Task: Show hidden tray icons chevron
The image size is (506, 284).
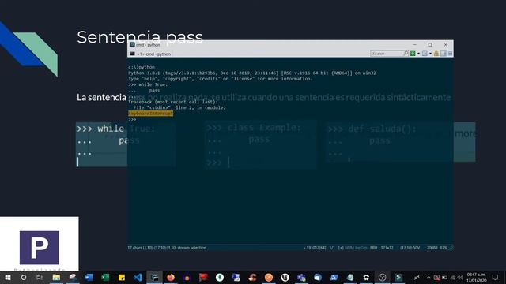Action: (429, 277)
